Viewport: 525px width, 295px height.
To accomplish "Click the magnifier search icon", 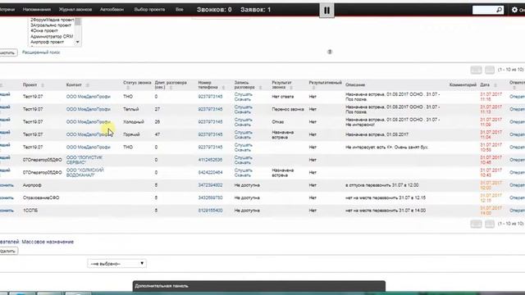I will tap(499, 10).
